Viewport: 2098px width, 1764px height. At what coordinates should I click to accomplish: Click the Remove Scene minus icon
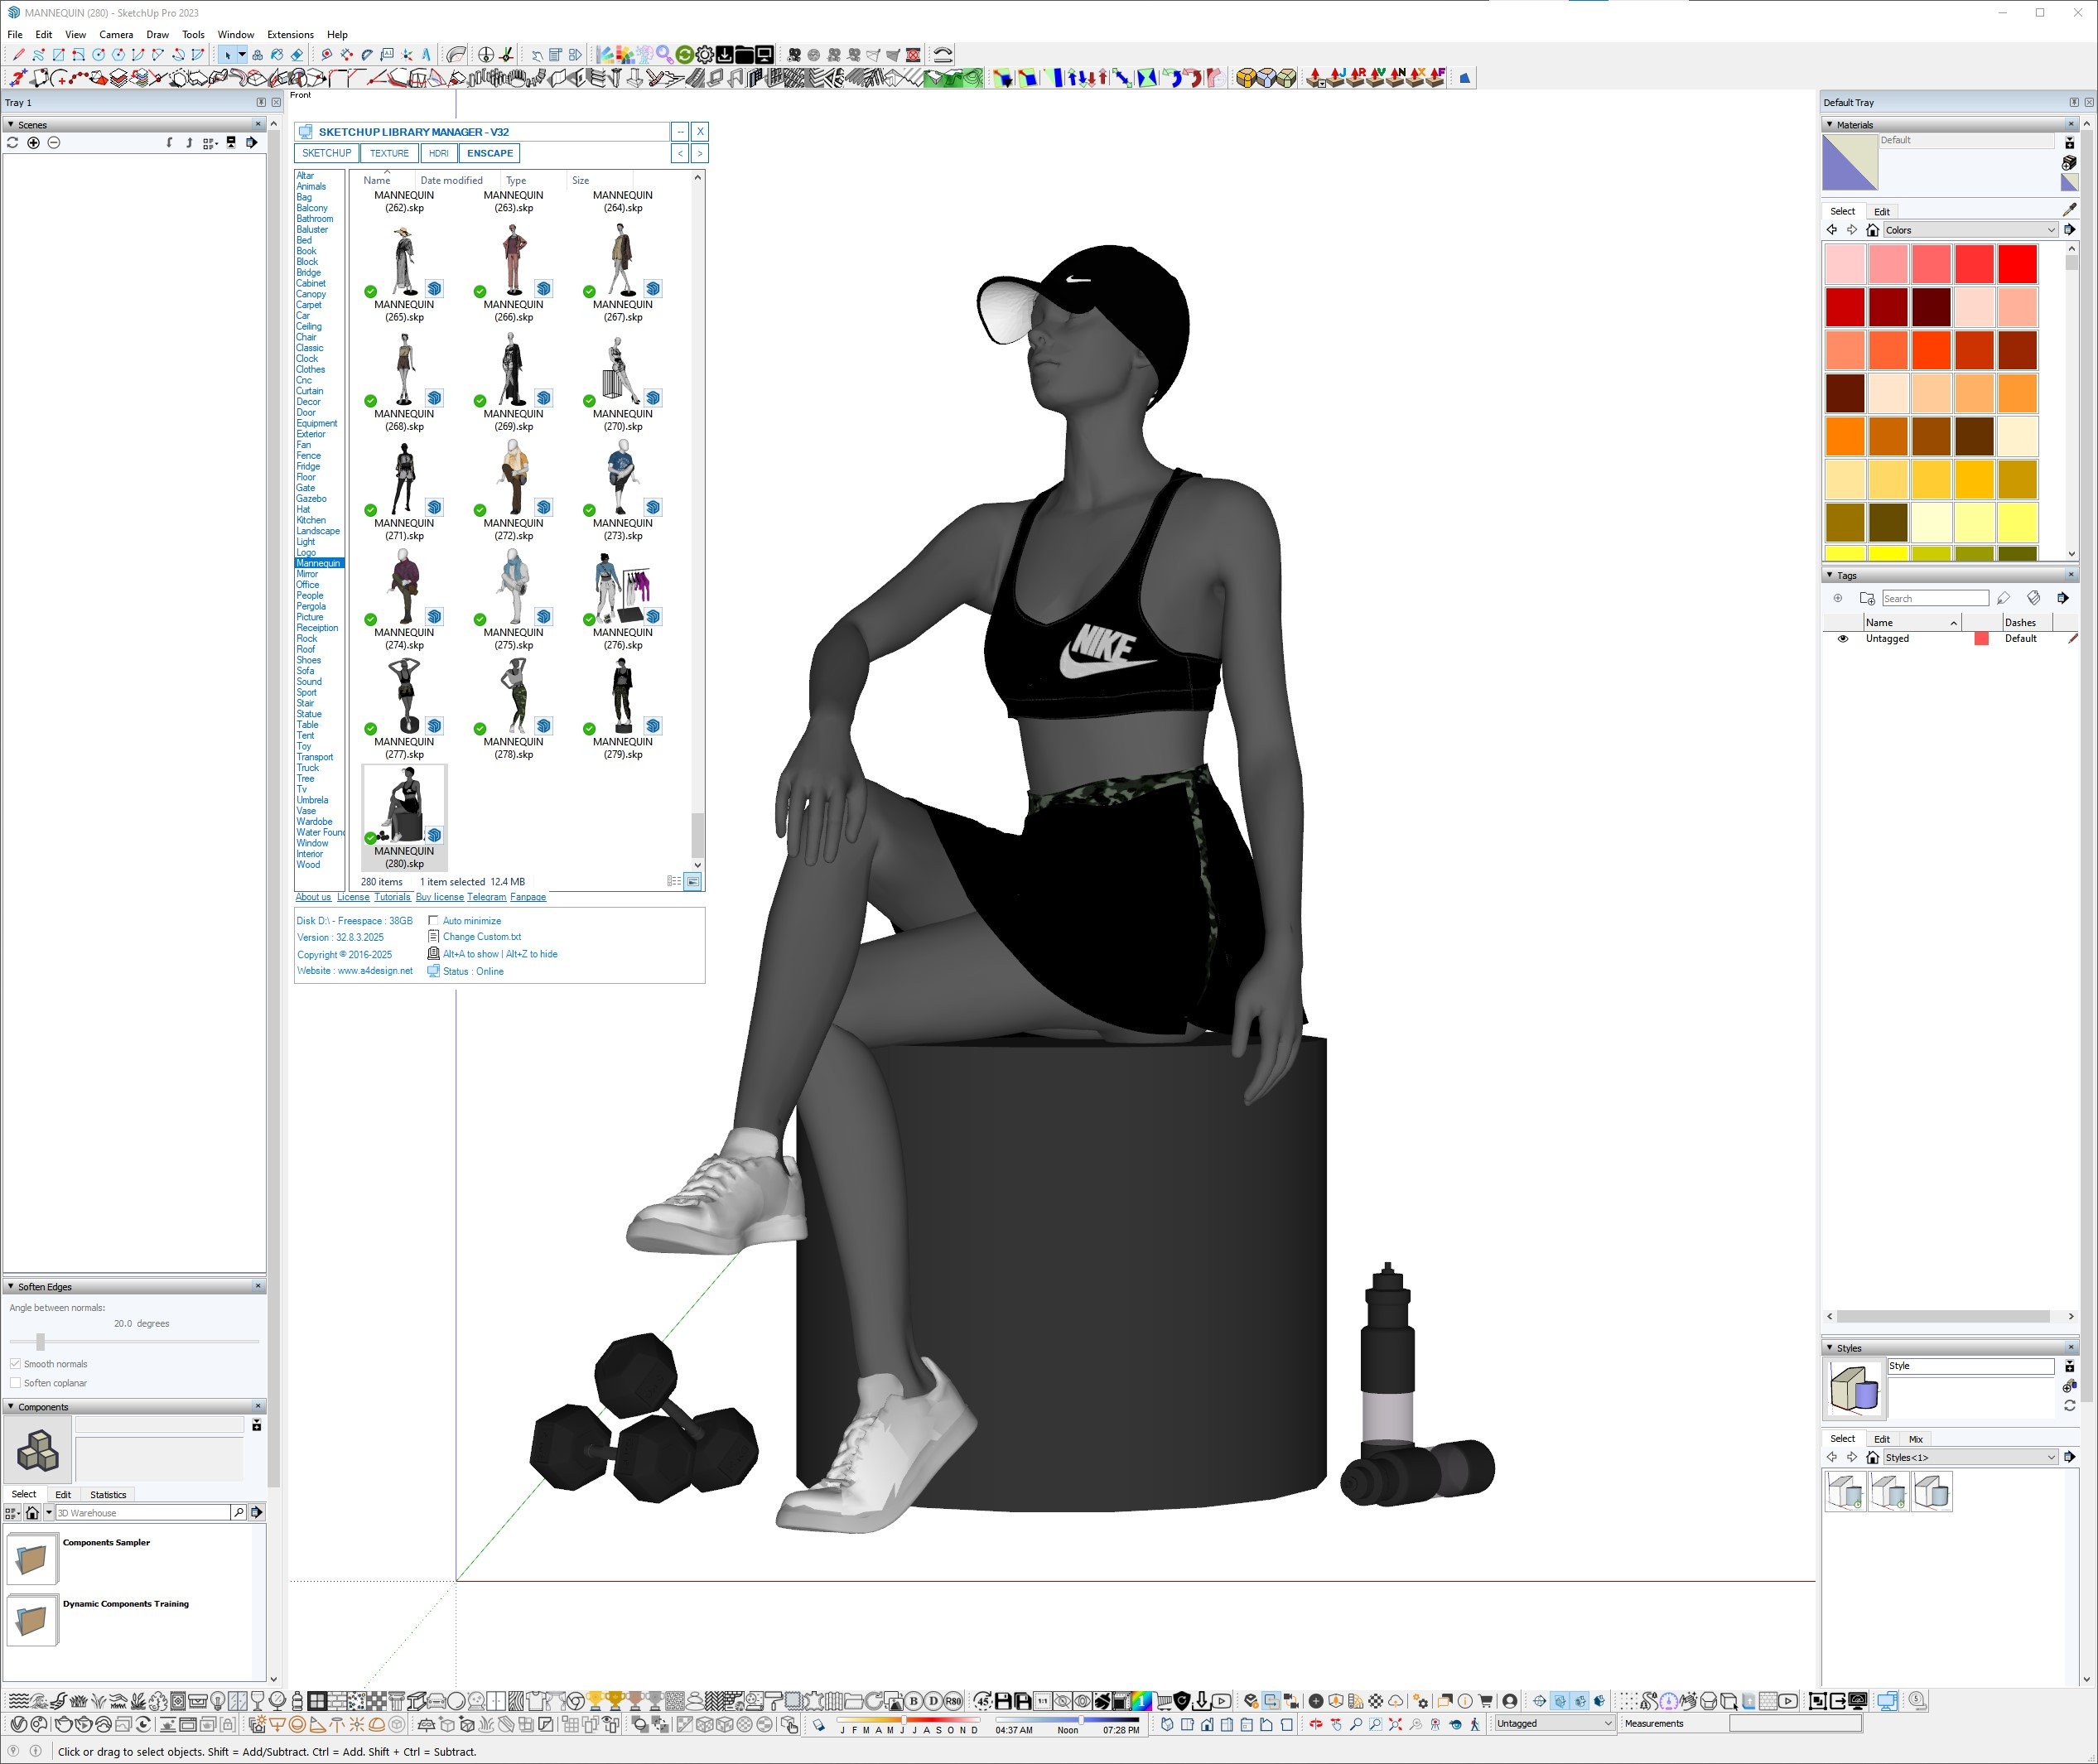pyautogui.click(x=54, y=143)
